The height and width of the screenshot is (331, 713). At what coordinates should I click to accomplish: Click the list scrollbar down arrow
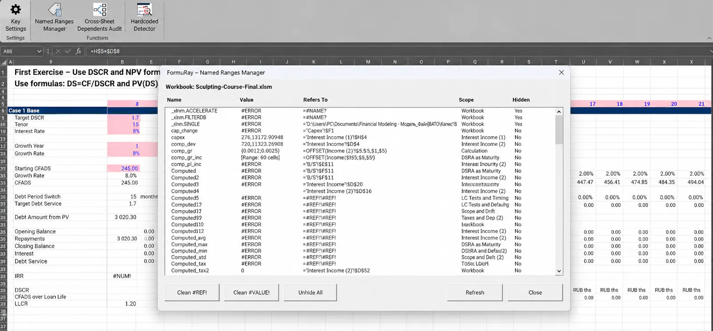(559, 271)
